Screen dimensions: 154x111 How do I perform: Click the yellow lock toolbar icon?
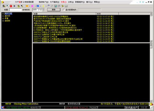pyautogui.click(x=18, y=6)
